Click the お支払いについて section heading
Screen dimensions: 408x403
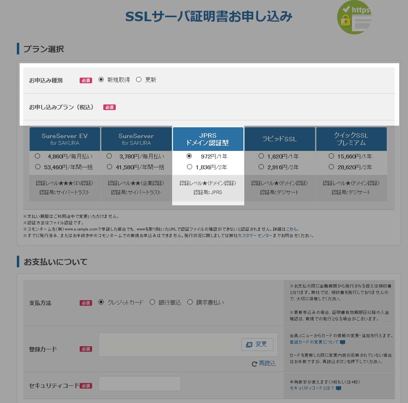(x=55, y=262)
